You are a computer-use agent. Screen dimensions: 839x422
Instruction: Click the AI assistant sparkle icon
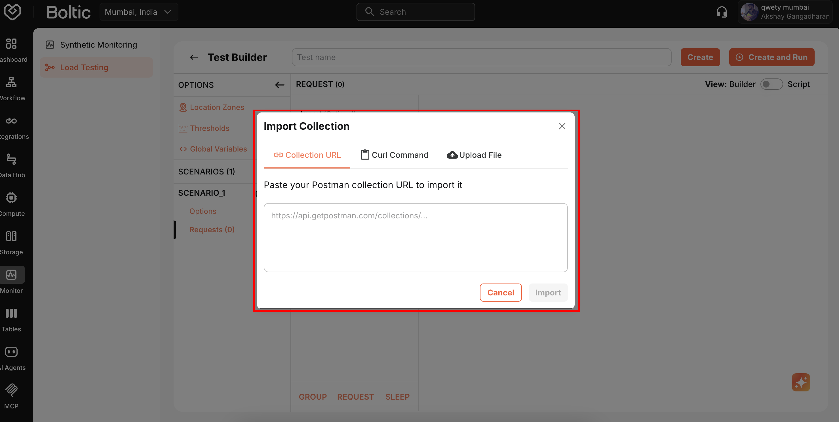[x=801, y=382]
